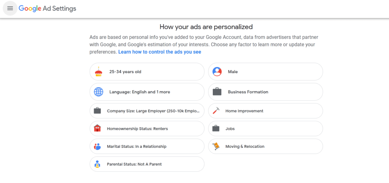Click the Home Improvement hammer icon
389x183 pixels.
coord(216,111)
